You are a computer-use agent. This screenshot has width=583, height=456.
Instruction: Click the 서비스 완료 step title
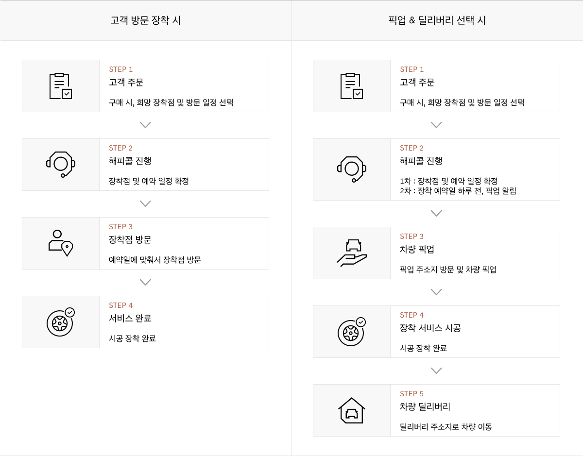point(130,318)
